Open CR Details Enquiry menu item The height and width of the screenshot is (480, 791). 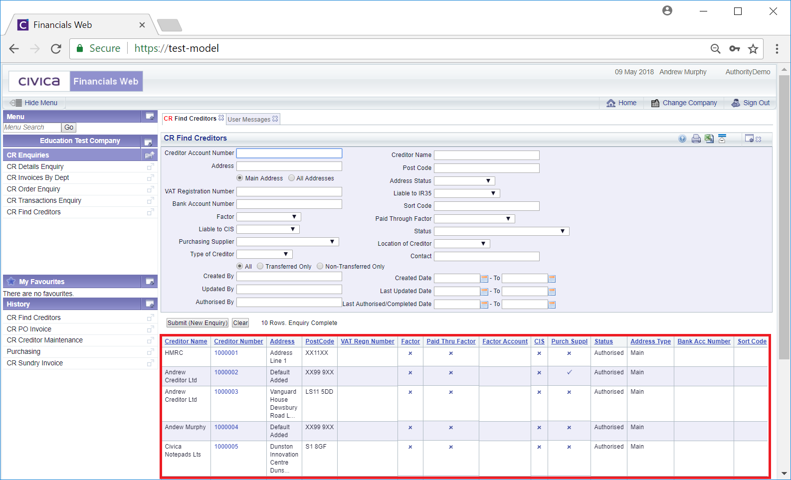coord(35,166)
